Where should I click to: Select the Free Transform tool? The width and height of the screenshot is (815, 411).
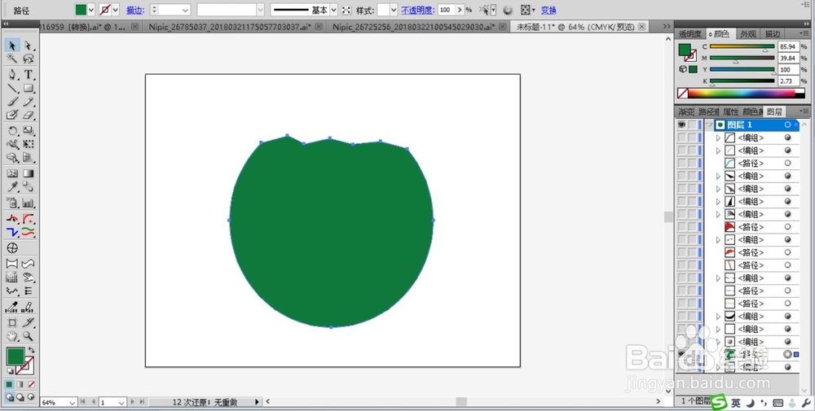click(28, 144)
